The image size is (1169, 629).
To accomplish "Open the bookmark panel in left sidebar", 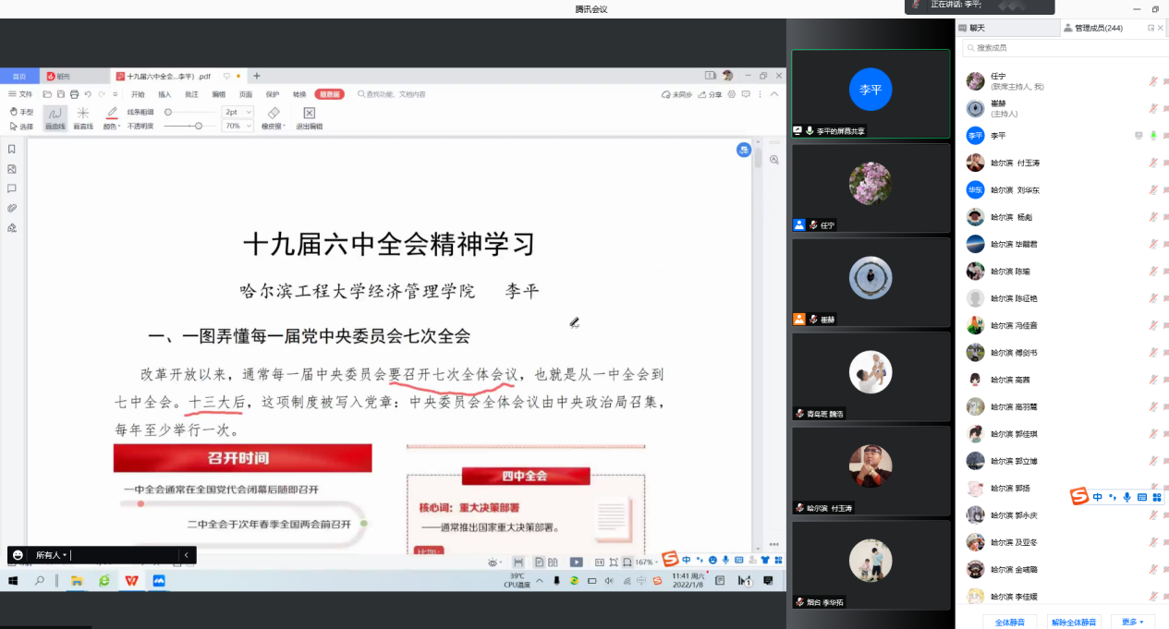I will (x=12, y=149).
